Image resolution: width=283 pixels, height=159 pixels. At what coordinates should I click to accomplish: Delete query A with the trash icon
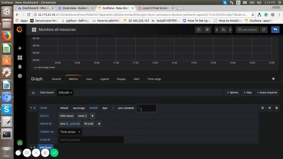pyautogui.click(x=276, y=108)
